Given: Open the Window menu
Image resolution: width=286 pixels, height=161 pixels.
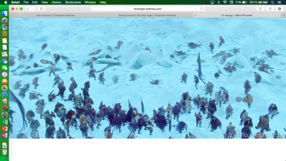Looking at the screenshot, I should 90,2.
